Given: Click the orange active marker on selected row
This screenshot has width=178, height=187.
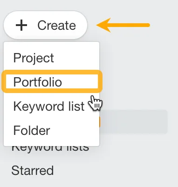Looking at the screenshot, I should pos(100,122).
